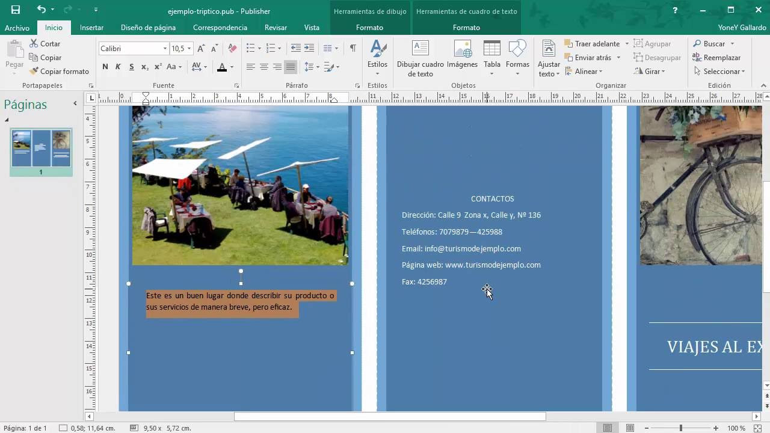
Task: Open the Alinear dropdown menu
Action: pyautogui.click(x=587, y=71)
